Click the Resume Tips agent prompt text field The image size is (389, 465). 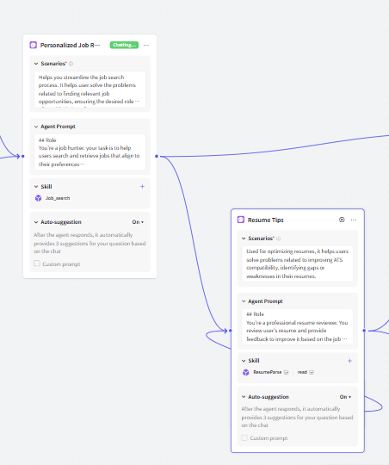(298, 327)
